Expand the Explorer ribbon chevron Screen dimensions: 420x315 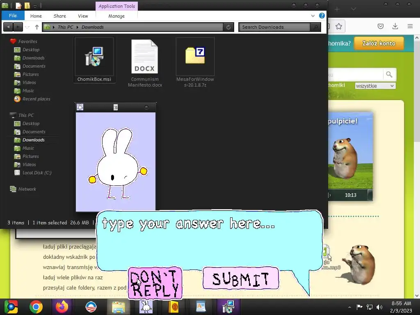coord(313,16)
